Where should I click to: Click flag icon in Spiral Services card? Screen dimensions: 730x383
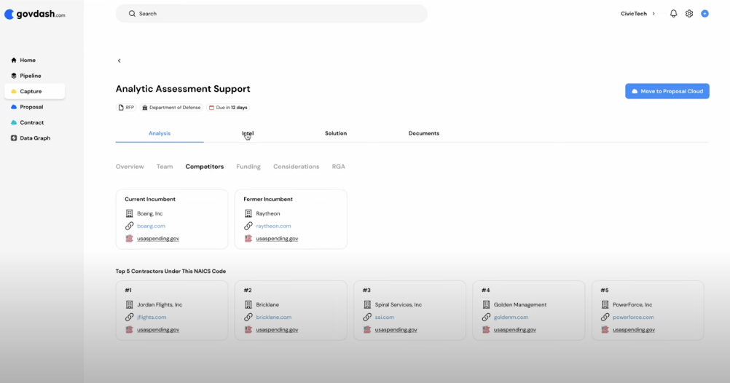[367, 330]
